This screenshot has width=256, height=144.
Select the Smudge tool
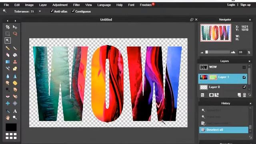[x=8, y=83]
